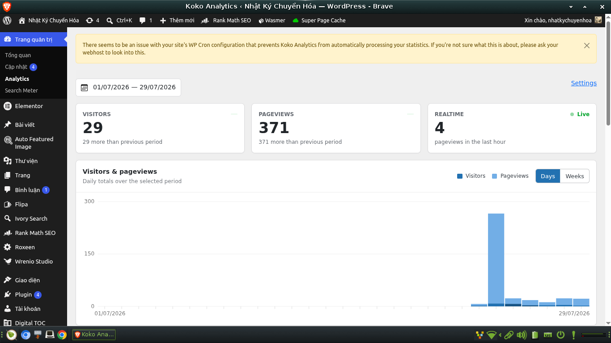Click the Giao diện brush icon

point(8,280)
